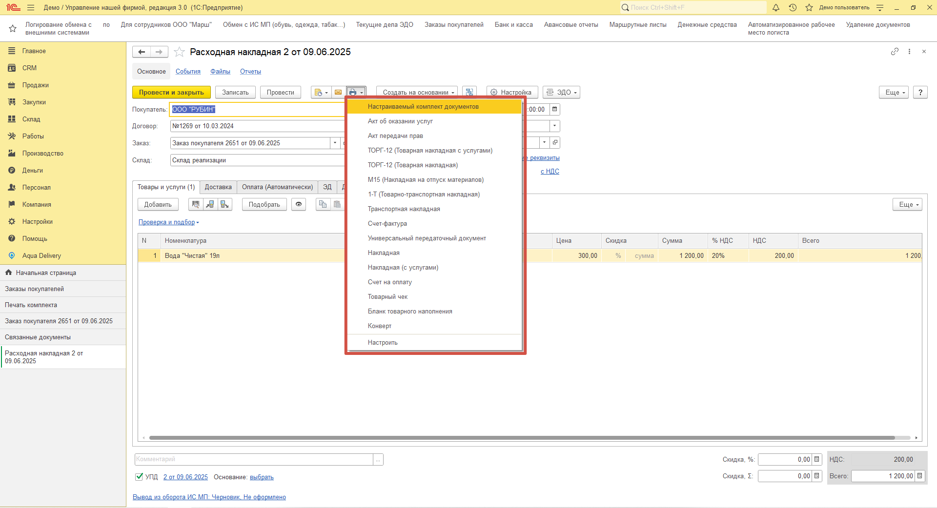Open Заказы покупателей in open windows list
The height and width of the screenshot is (508, 937).
63,289
